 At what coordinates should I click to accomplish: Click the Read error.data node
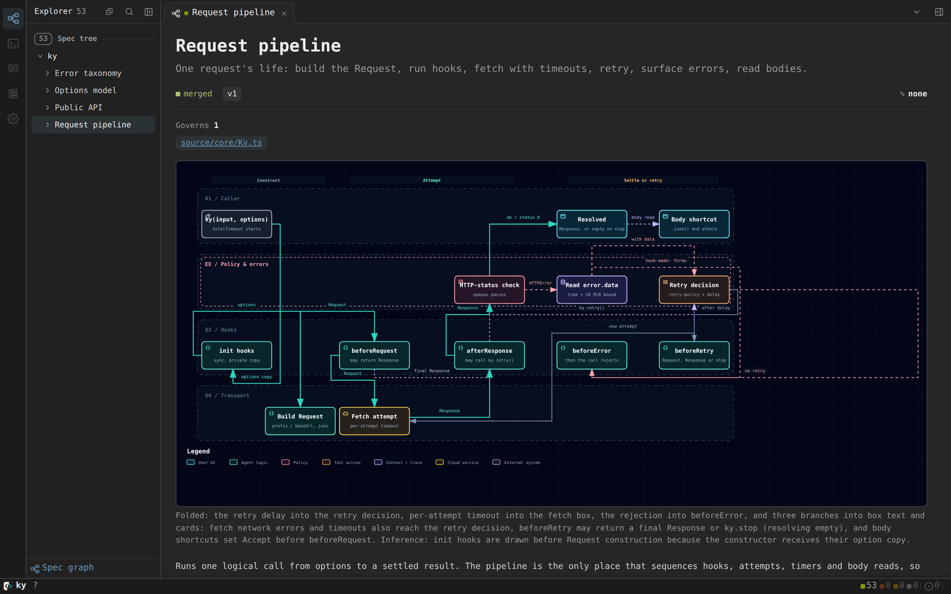pyautogui.click(x=592, y=290)
